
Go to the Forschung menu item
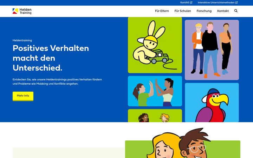204,11
